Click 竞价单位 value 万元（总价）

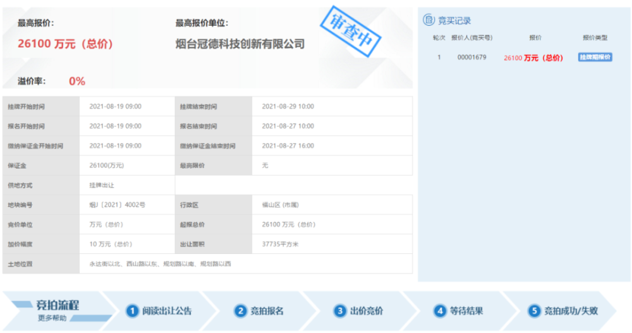pos(106,224)
